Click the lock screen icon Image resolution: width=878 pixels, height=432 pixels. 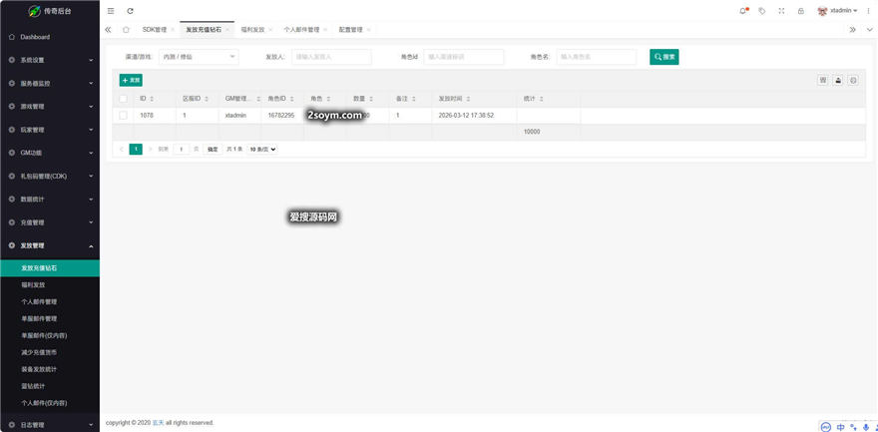[800, 11]
